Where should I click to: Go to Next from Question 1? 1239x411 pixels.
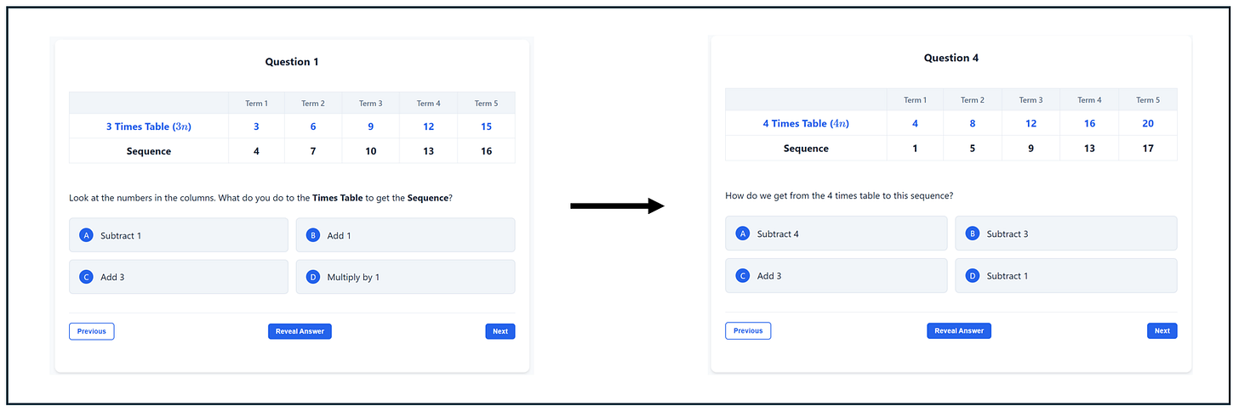coord(500,331)
